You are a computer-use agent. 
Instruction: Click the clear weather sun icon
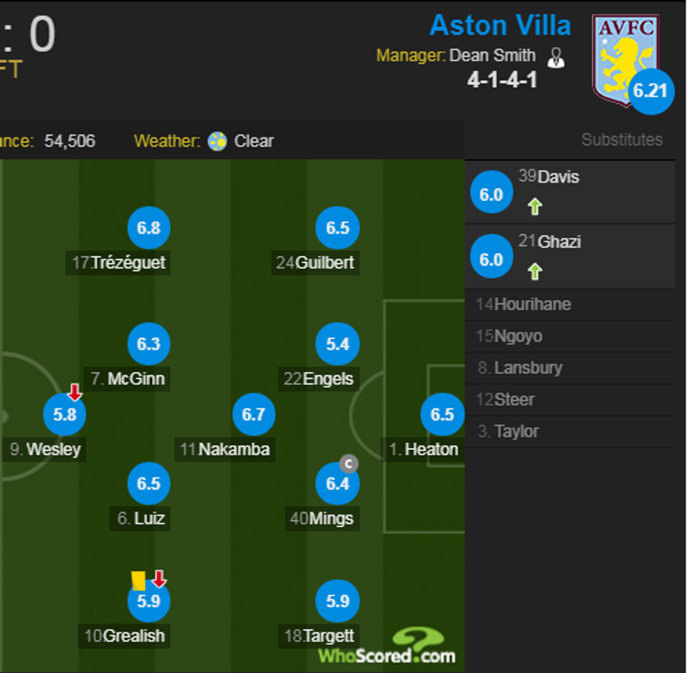pos(217,141)
